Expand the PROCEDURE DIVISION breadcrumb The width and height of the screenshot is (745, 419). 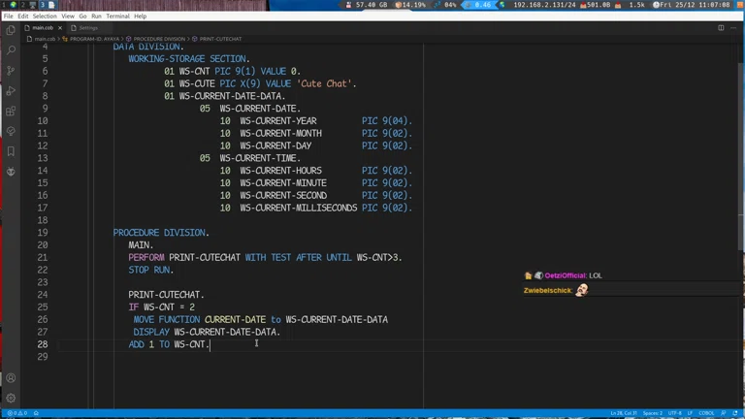tap(158, 39)
